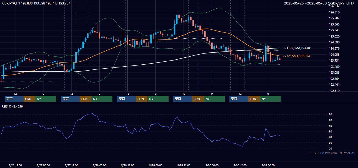The width and height of the screenshot is (358, 168).
Task: Click price axis value 196.632
Action: coord(334,6)
